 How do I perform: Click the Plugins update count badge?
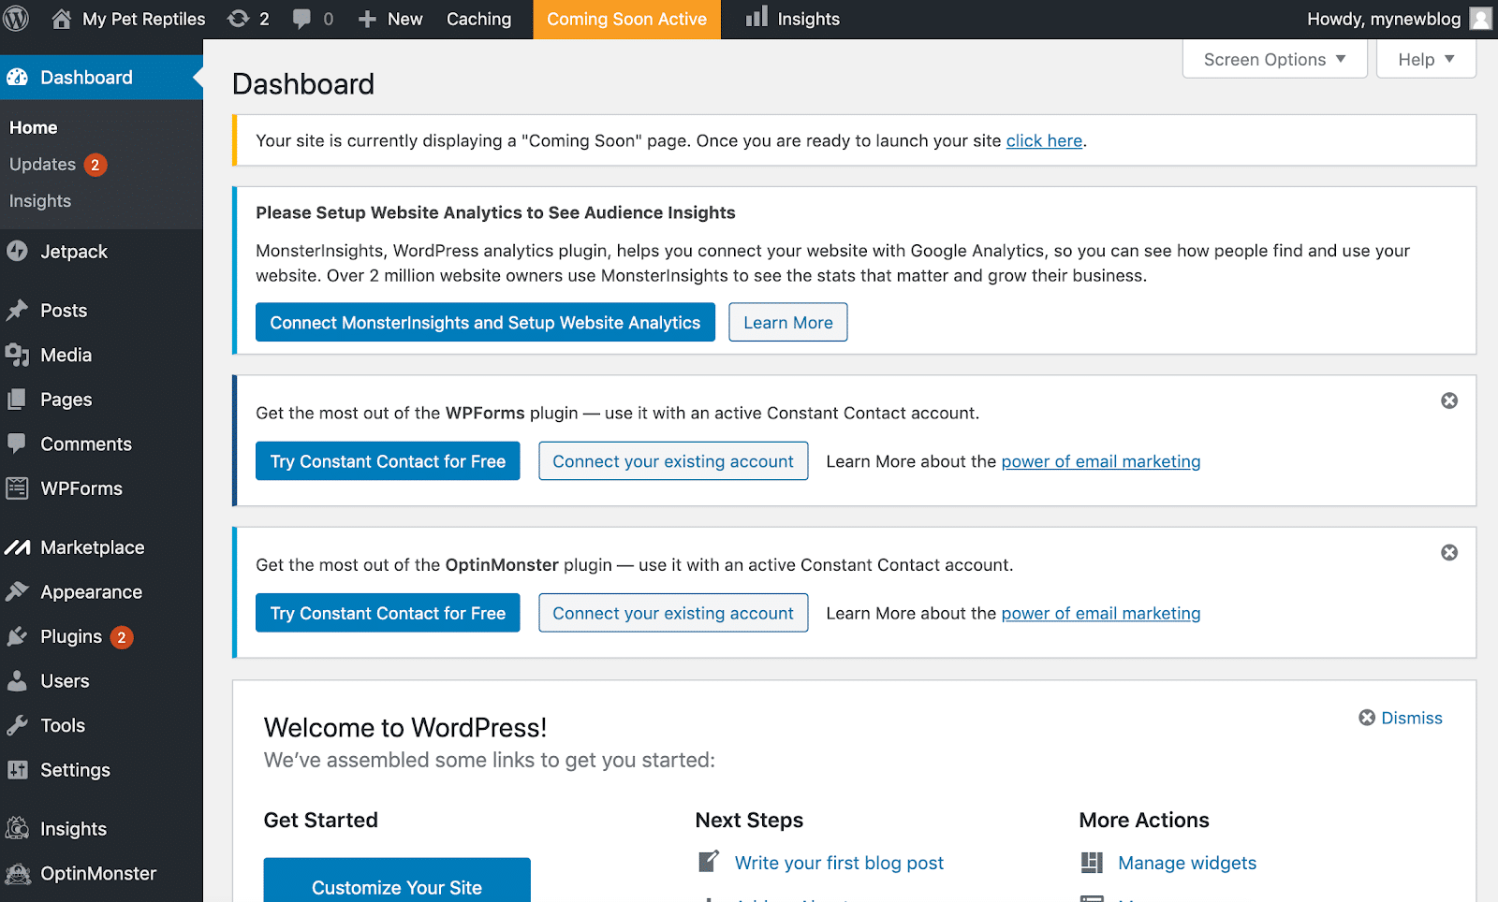[121, 637]
